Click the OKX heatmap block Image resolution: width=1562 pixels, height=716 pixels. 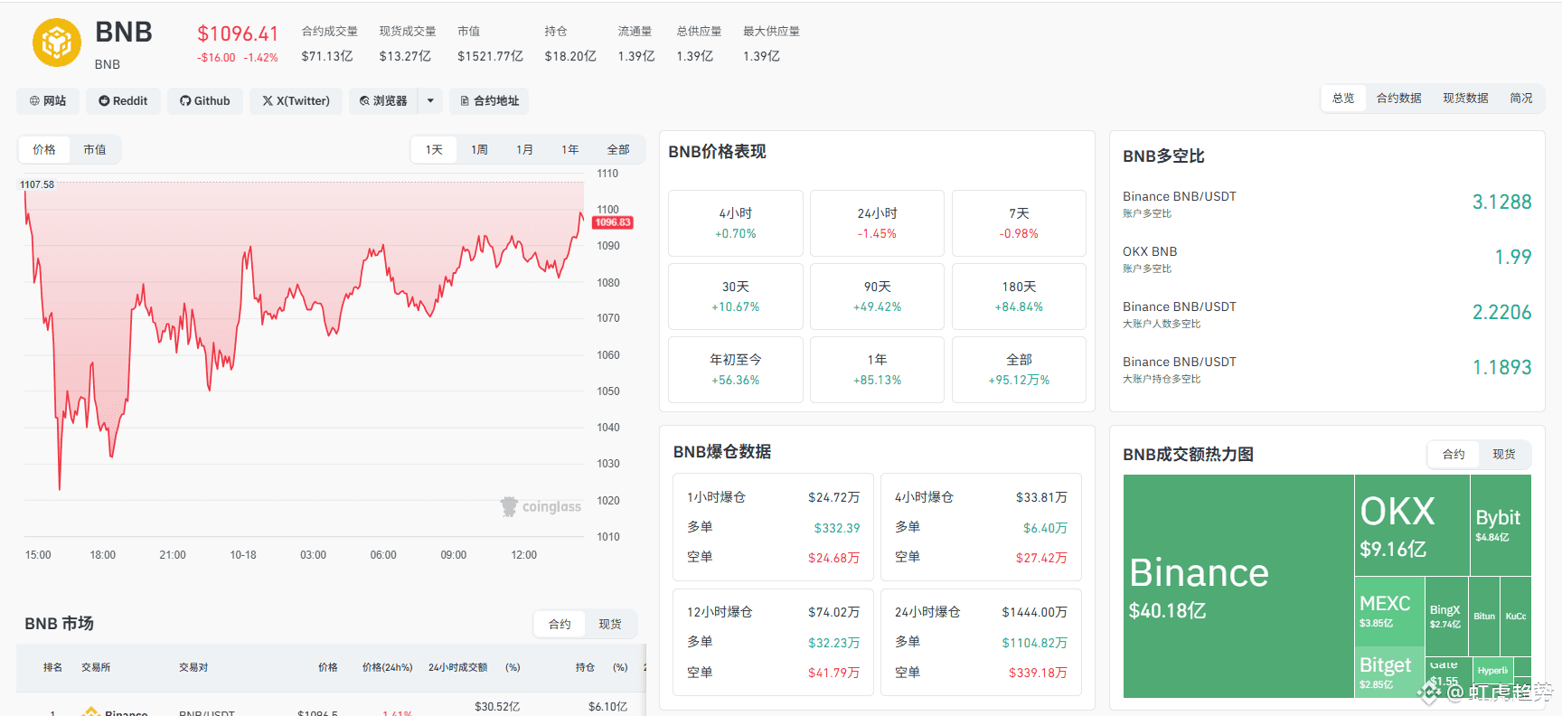click(1411, 525)
